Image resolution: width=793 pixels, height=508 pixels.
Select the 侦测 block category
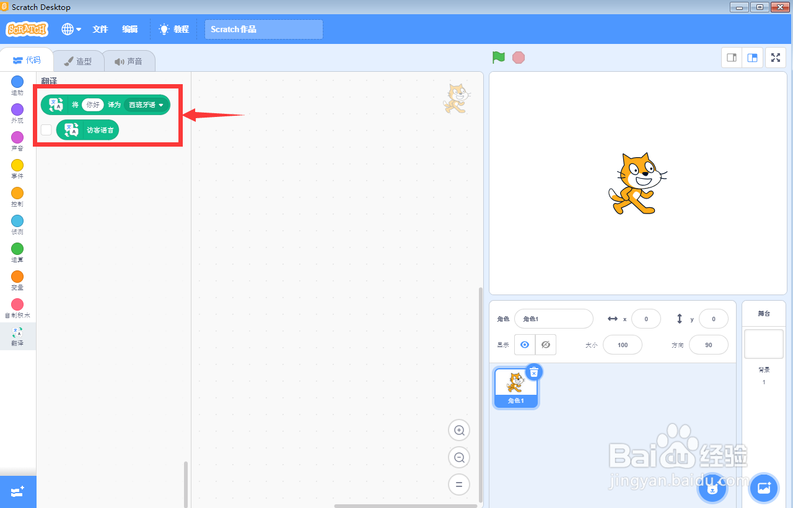[17, 225]
